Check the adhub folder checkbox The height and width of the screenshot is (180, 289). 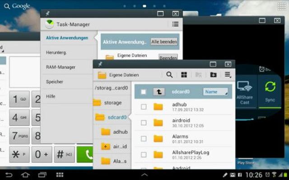(144, 107)
